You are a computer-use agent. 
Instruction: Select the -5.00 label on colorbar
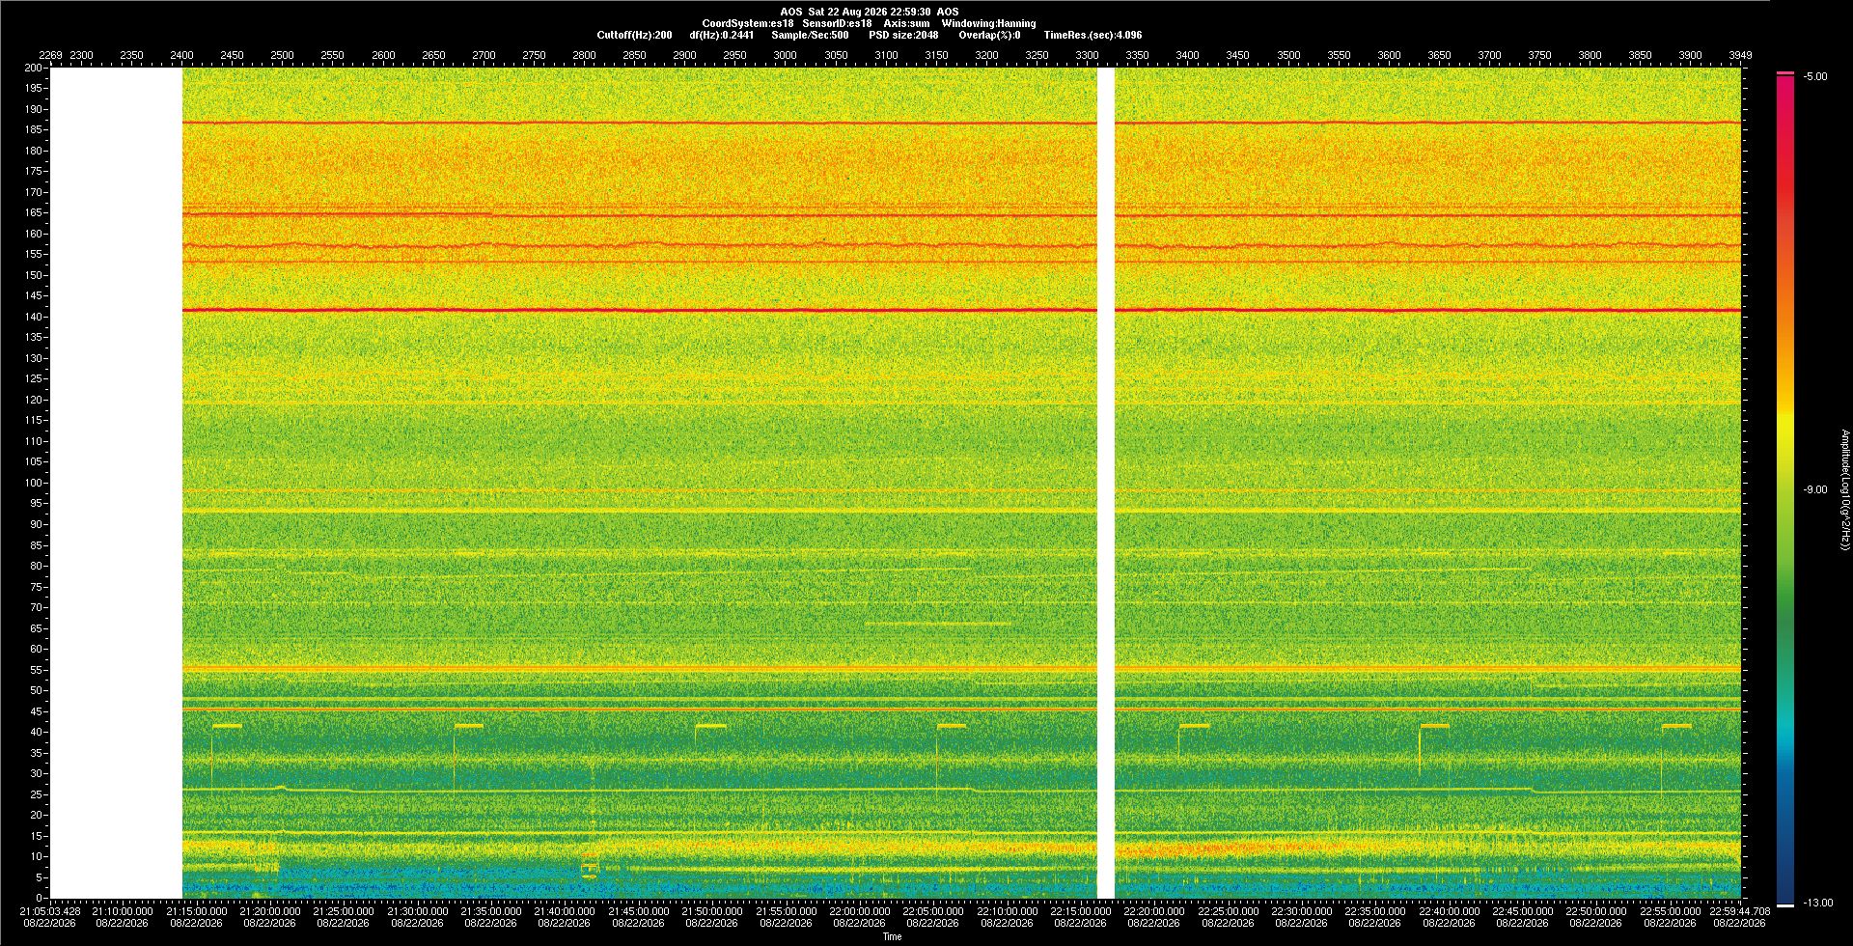pyautogui.click(x=1815, y=77)
